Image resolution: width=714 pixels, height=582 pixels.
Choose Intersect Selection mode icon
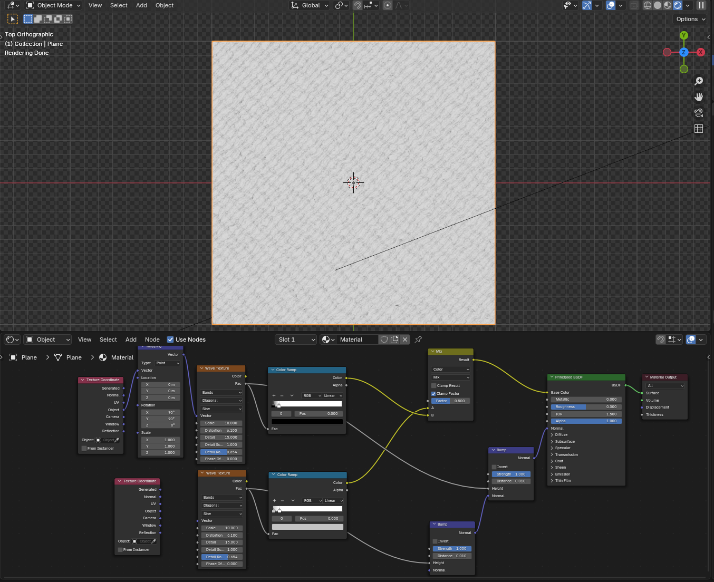click(x=68, y=19)
